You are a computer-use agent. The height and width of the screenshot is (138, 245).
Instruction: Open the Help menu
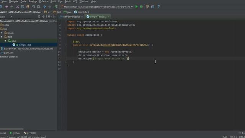[x=93, y=2]
